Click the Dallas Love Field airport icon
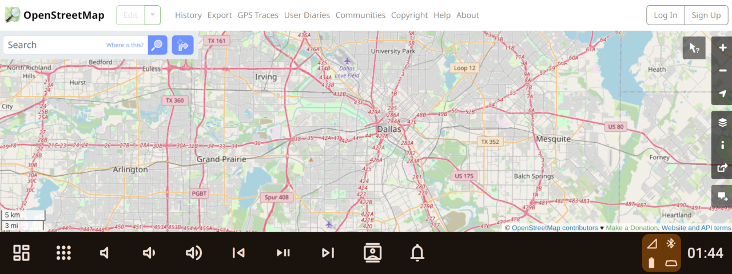 pyautogui.click(x=347, y=61)
